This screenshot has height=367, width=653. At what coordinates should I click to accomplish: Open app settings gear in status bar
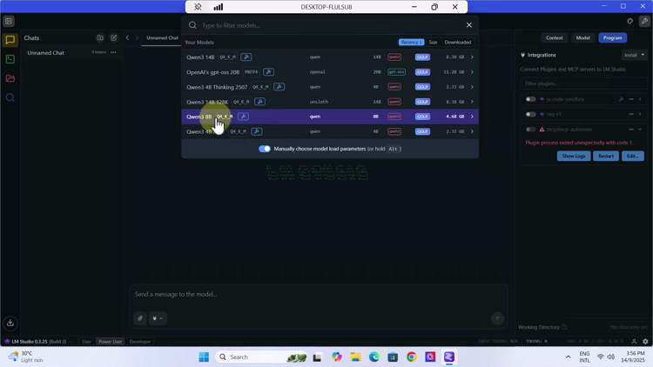tap(645, 341)
